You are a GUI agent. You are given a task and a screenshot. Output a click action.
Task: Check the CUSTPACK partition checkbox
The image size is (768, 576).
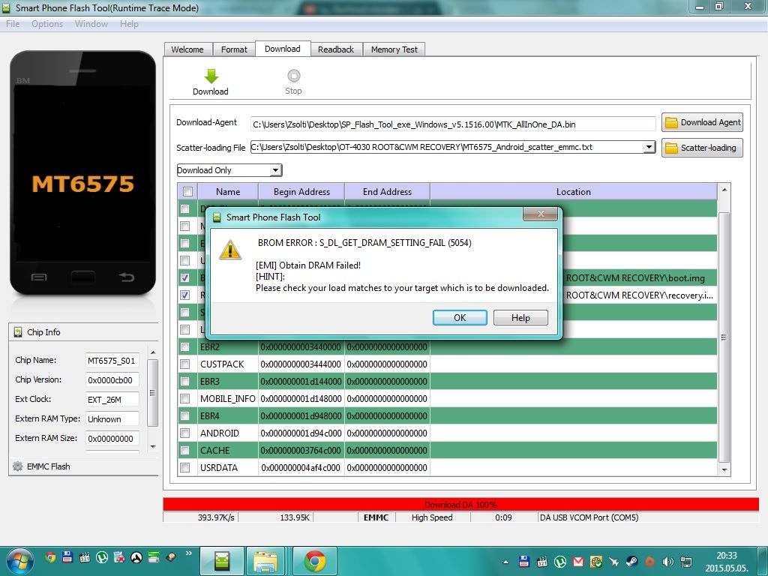(x=184, y=364)
